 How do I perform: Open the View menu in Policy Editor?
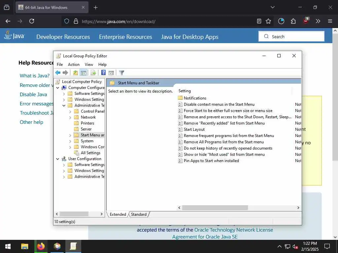pyautogui.click(x=89, y=65)
